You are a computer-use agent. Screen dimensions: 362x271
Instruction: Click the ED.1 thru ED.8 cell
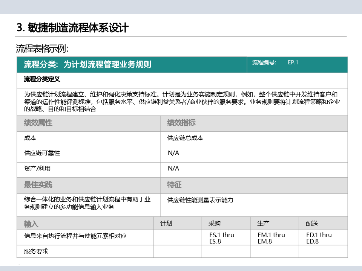tap(323, 238)
